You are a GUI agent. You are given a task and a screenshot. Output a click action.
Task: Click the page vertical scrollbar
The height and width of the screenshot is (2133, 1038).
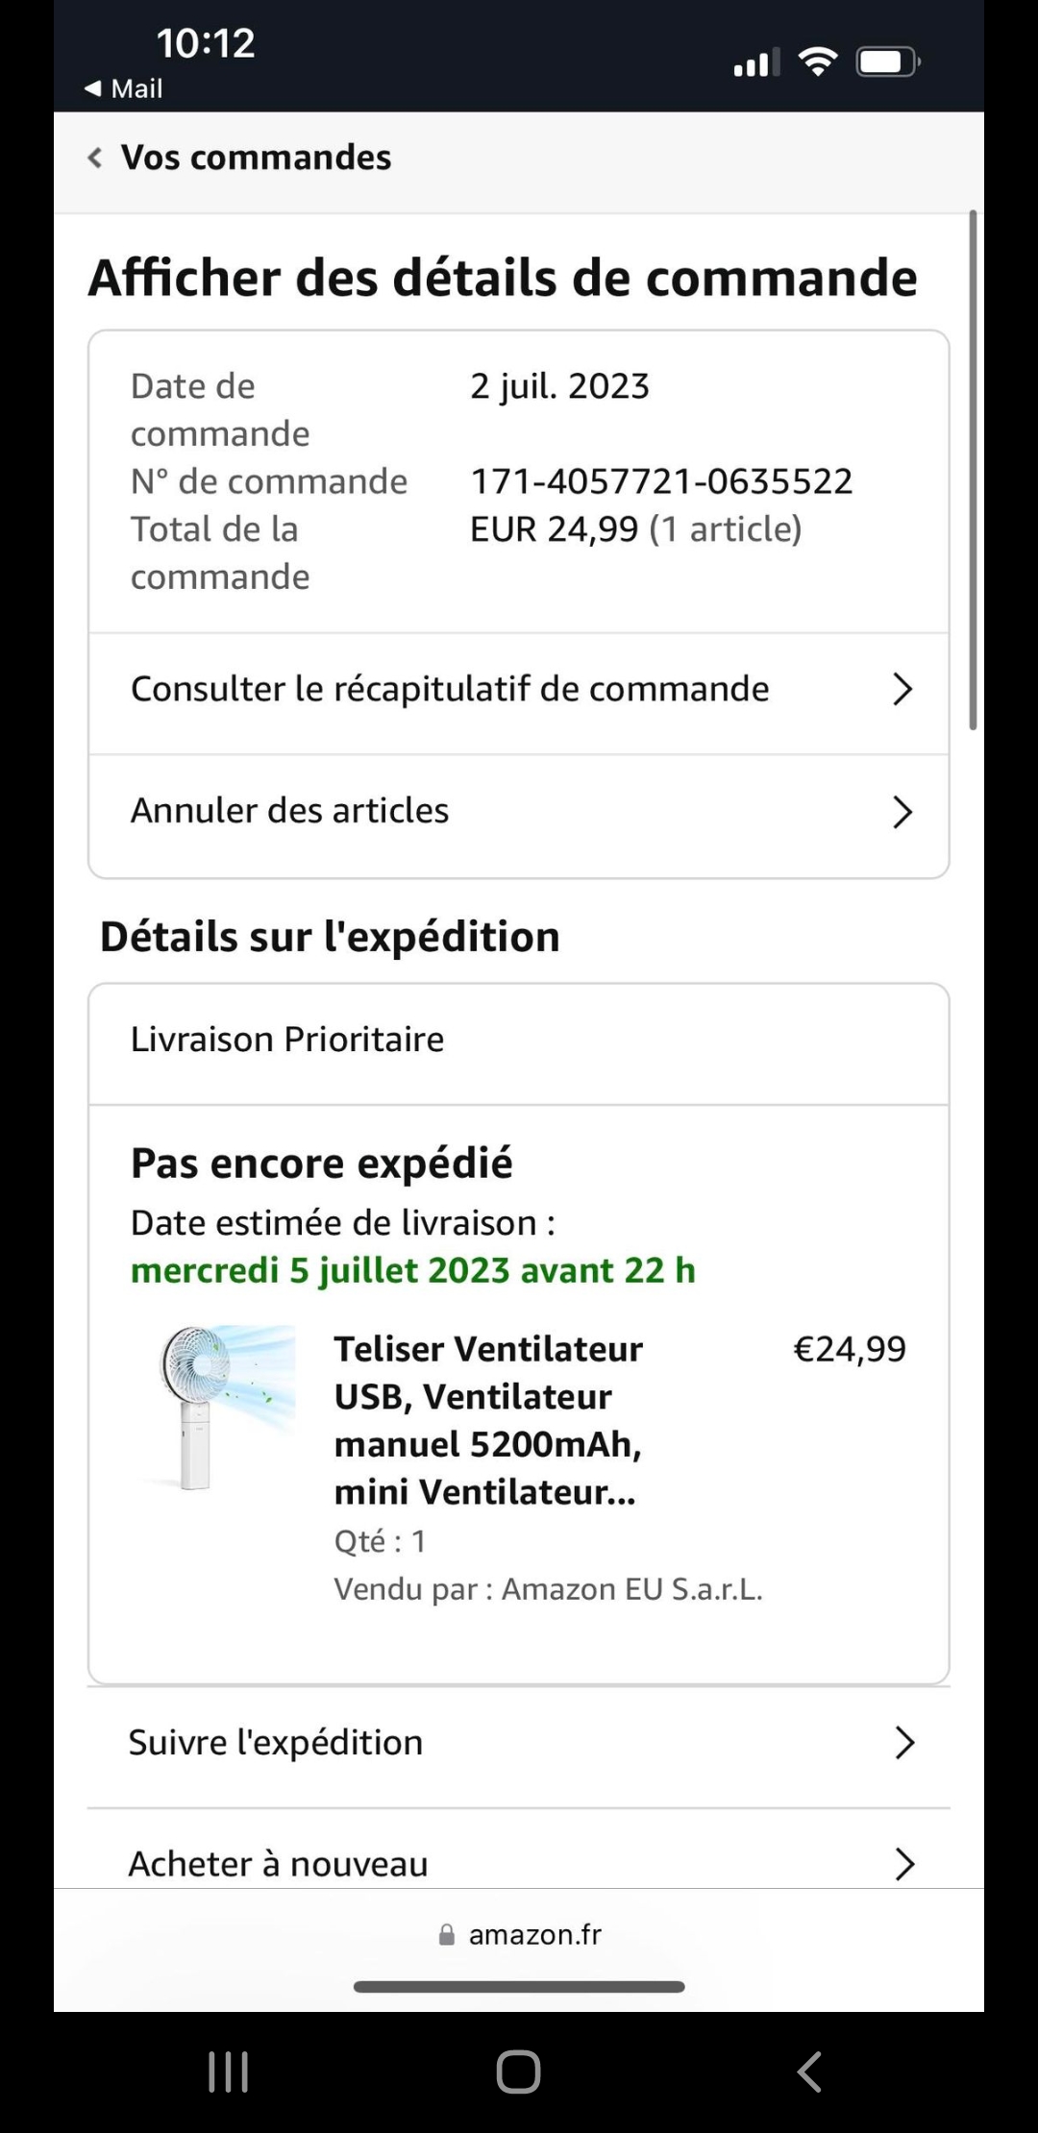coord(973,471)
